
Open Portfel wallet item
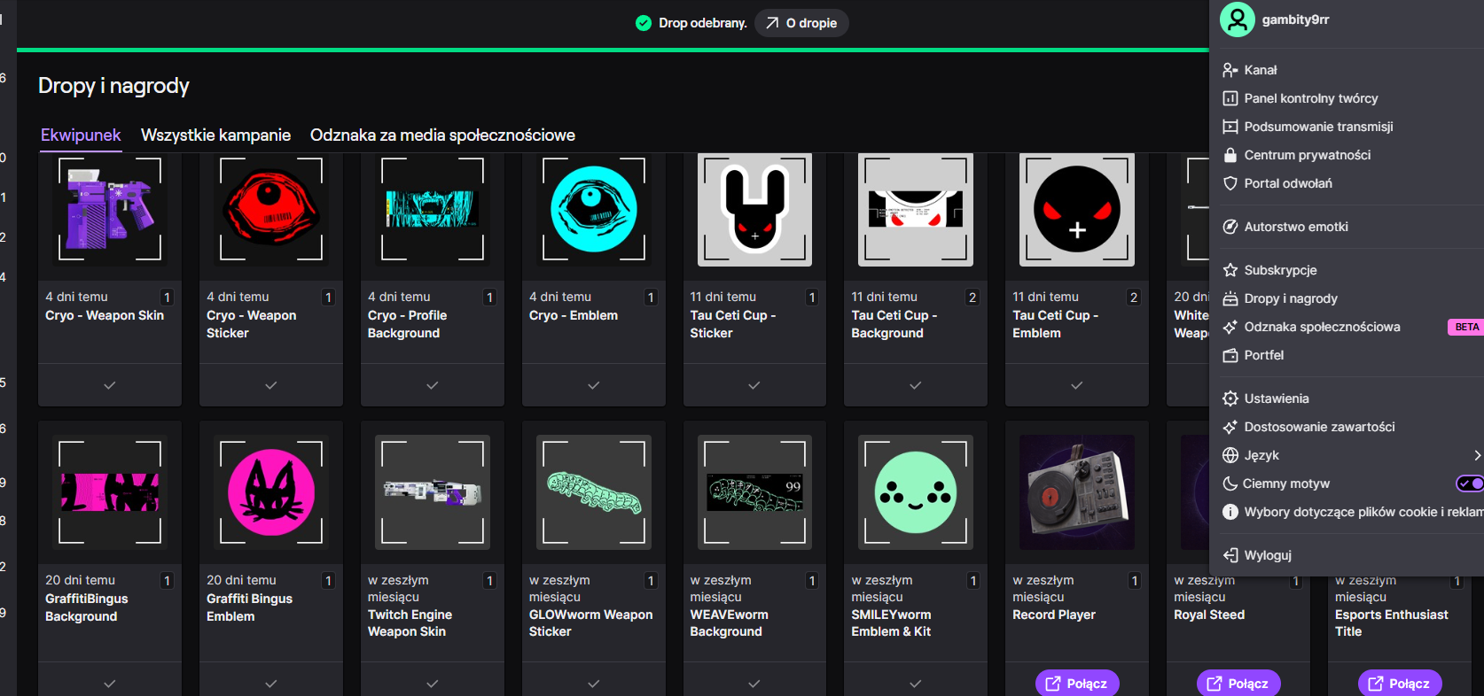(x=1263, y=355)
